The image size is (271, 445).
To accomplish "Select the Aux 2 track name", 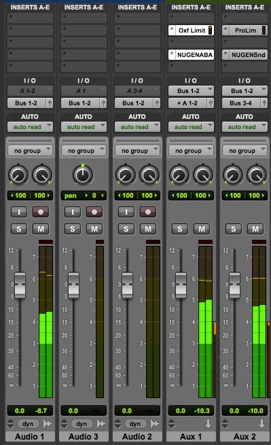I will tap(245, 436).
